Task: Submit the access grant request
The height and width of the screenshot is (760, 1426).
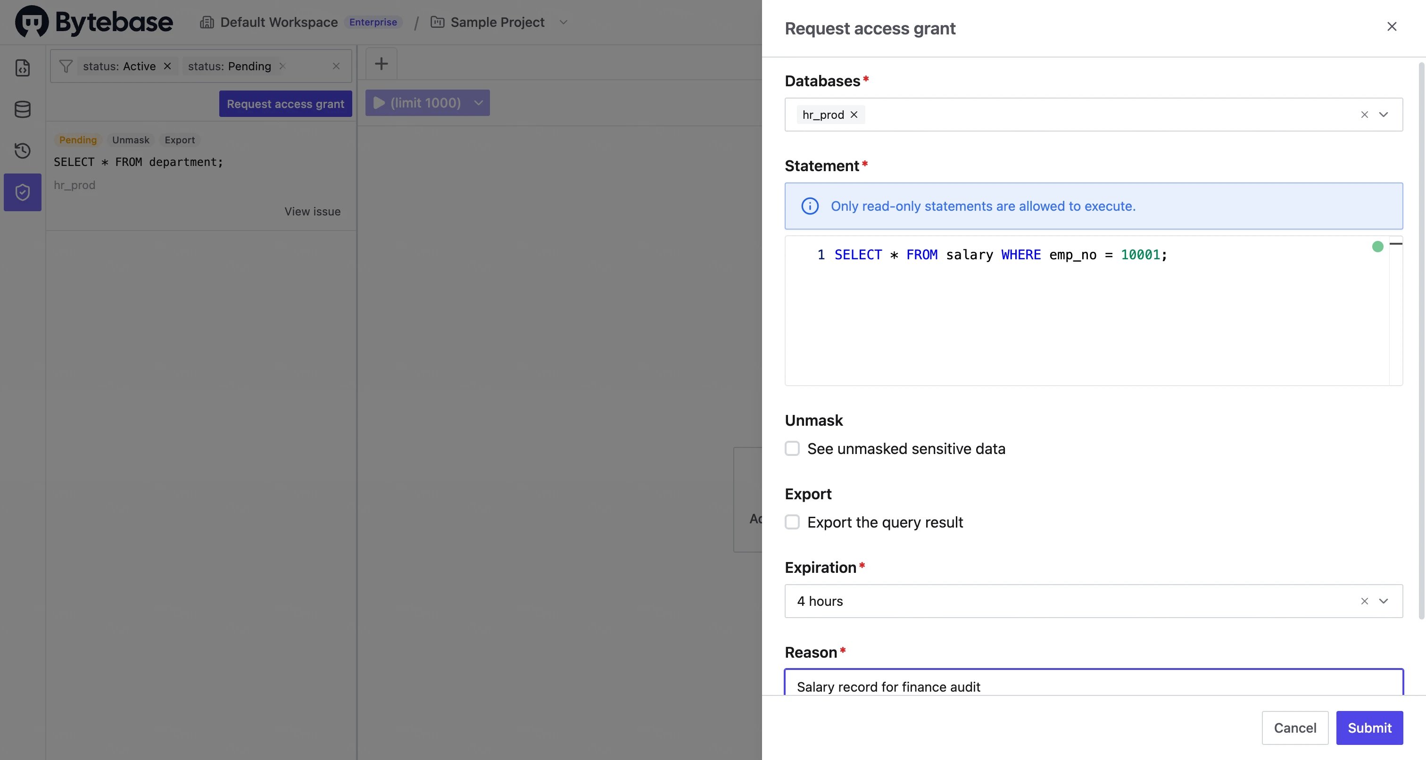Action: (x=1369, y=728)
